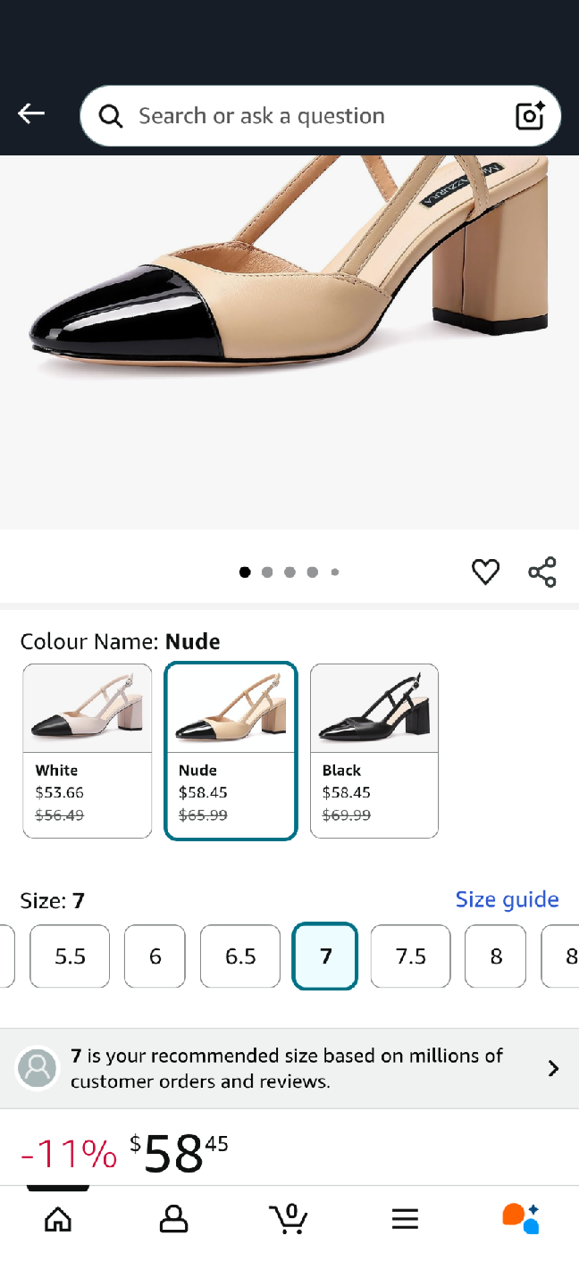The height and width of the screenshot is (1286, 579).
Task: Add shoe to wishlist heart icon
Action: [x=485, y=572]
